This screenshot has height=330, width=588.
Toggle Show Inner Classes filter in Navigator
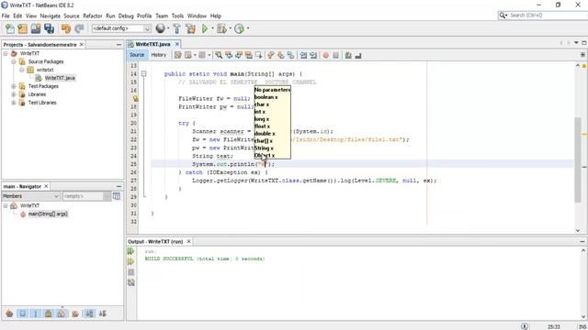pos(62,313)
